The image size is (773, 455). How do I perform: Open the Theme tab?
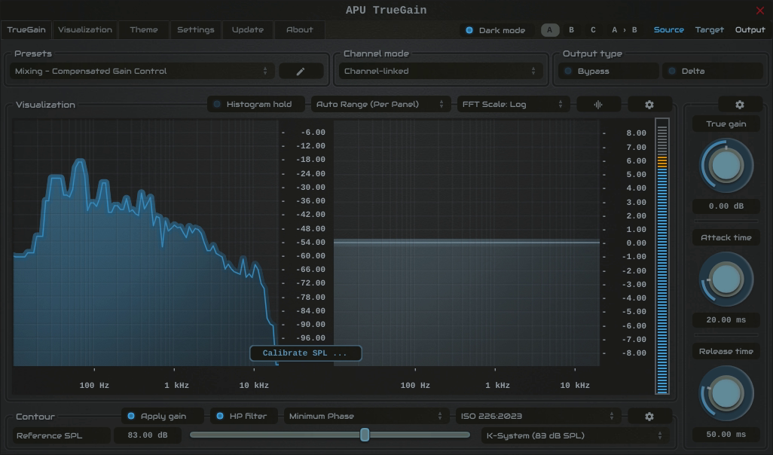coord(144,30)
